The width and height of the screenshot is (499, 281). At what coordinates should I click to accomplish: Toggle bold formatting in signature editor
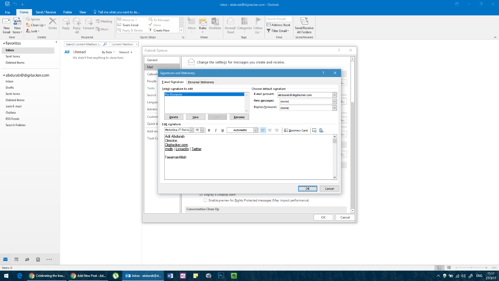[209, 130]
